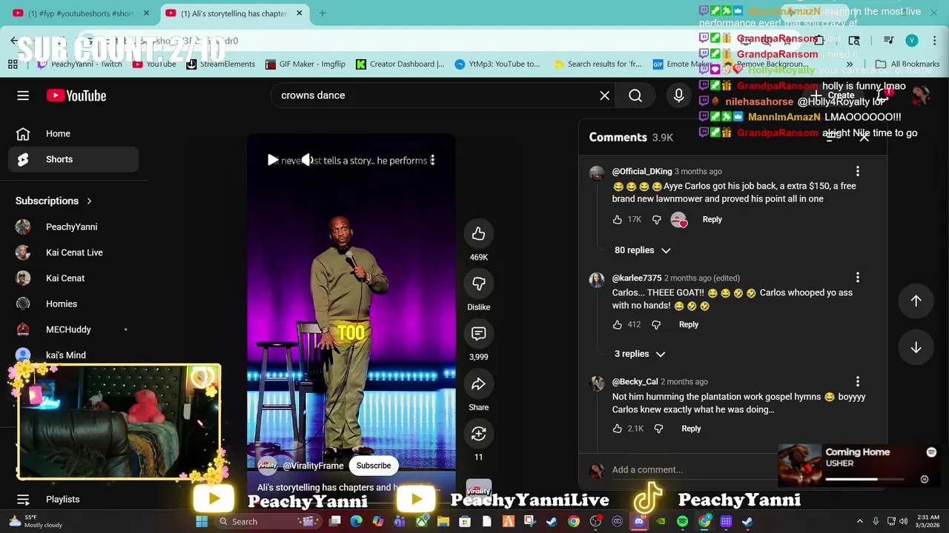949x533 pixels.
Task: Subscribe to @ViralityFrame
Action: tap(373, 466)
